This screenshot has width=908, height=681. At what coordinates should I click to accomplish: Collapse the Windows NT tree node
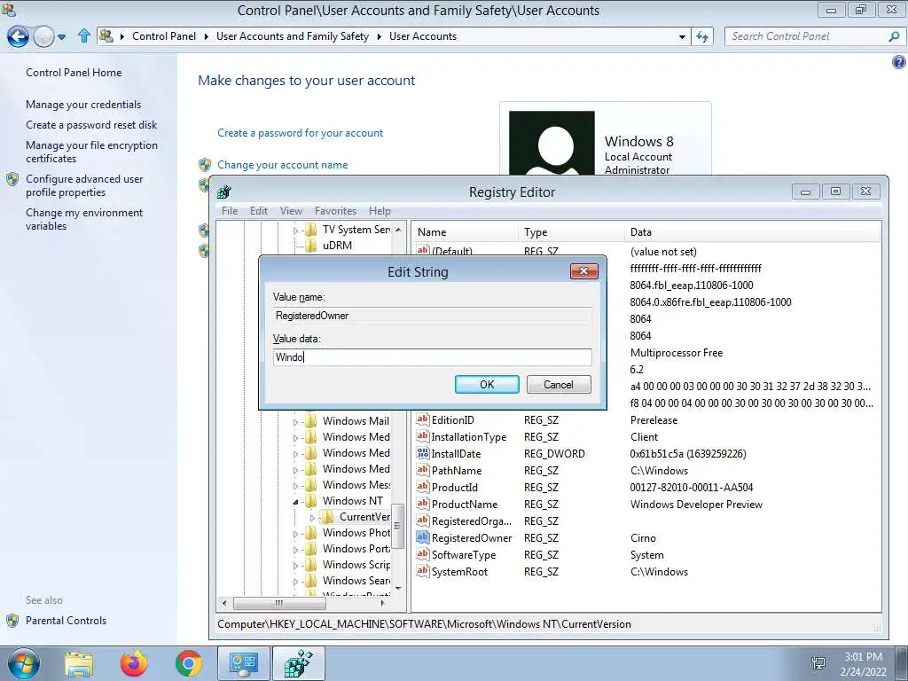pyautogui.click(x=295, y=502)
